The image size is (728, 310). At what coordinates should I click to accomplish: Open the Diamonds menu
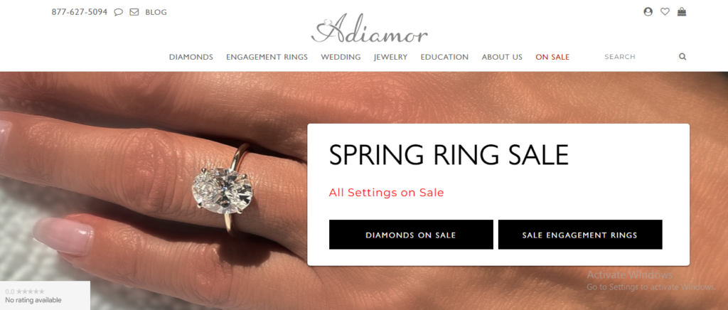(x=191, y=57)
